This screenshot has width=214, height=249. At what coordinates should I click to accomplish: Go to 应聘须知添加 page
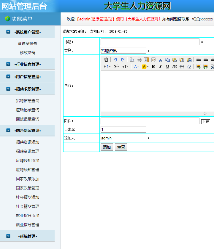pos(27,160)
